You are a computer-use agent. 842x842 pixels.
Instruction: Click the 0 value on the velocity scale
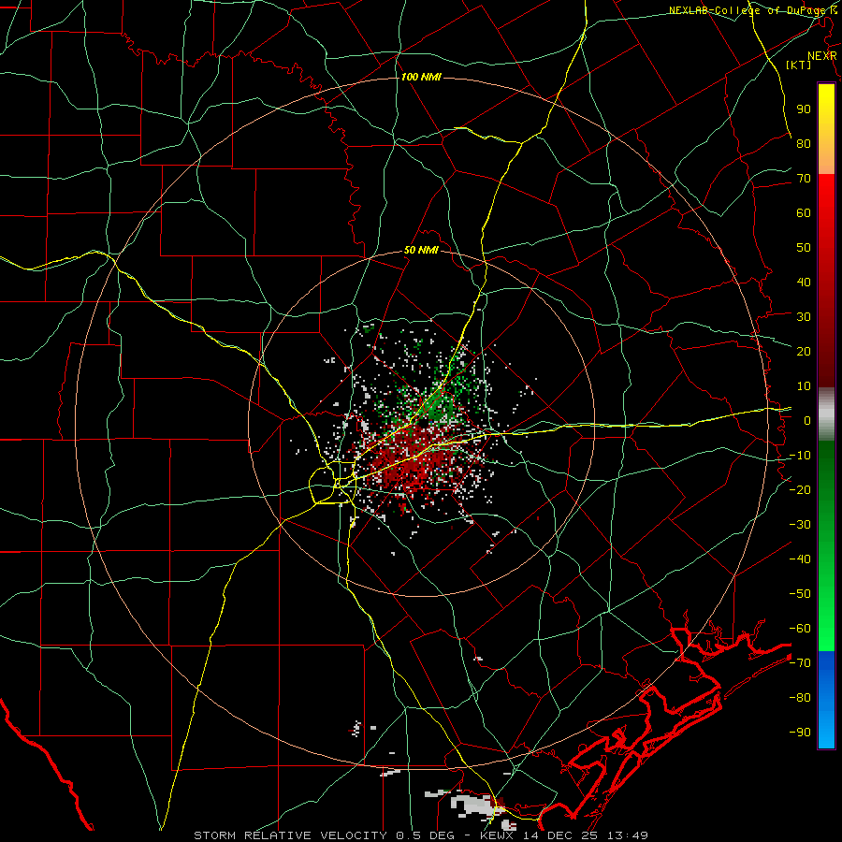point(807,420)
